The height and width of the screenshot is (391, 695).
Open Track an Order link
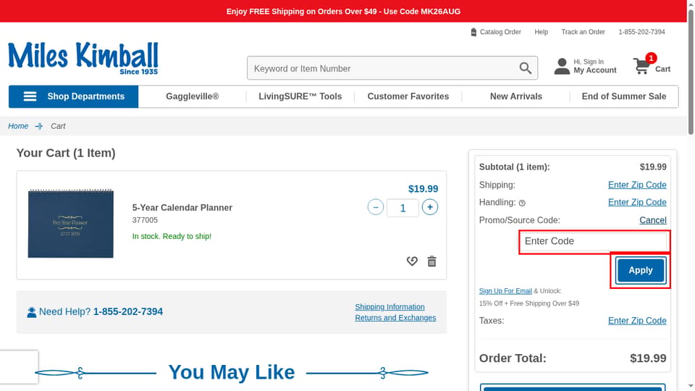[x=583, y=32]
